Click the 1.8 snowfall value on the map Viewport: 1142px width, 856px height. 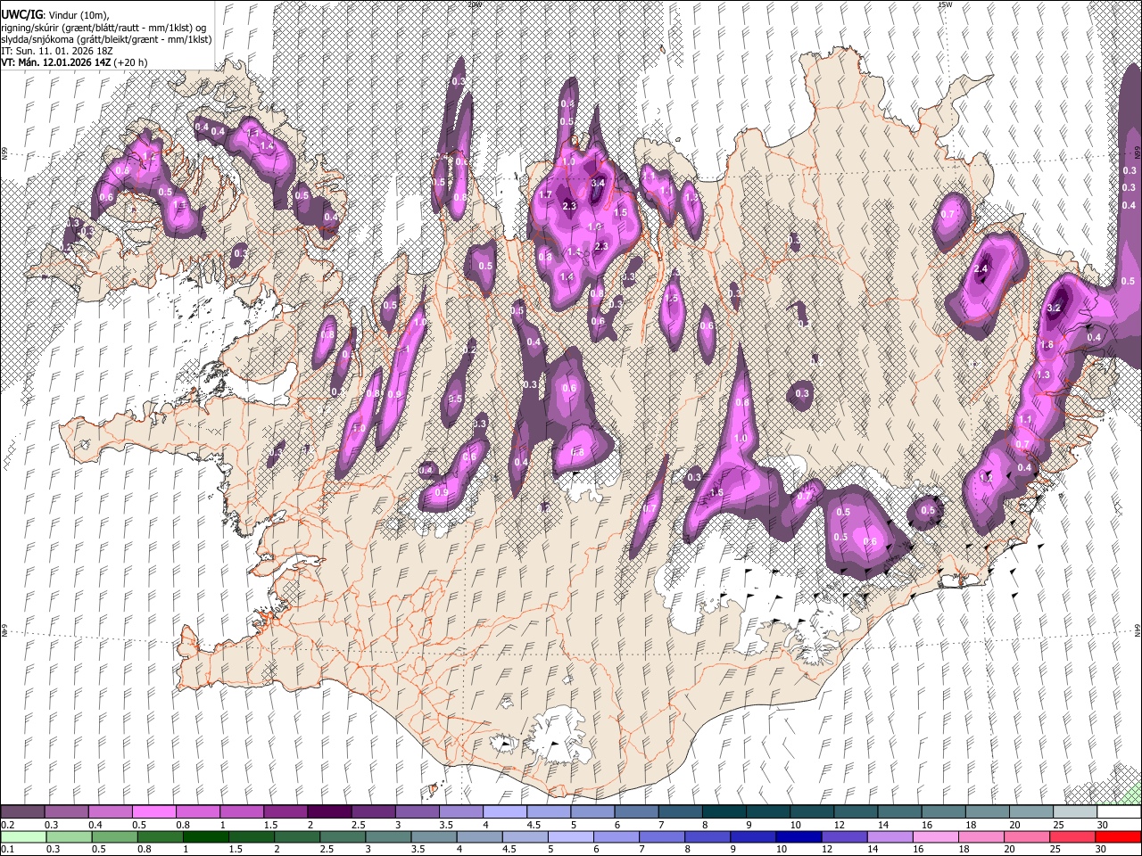(x=1047, y=345)
